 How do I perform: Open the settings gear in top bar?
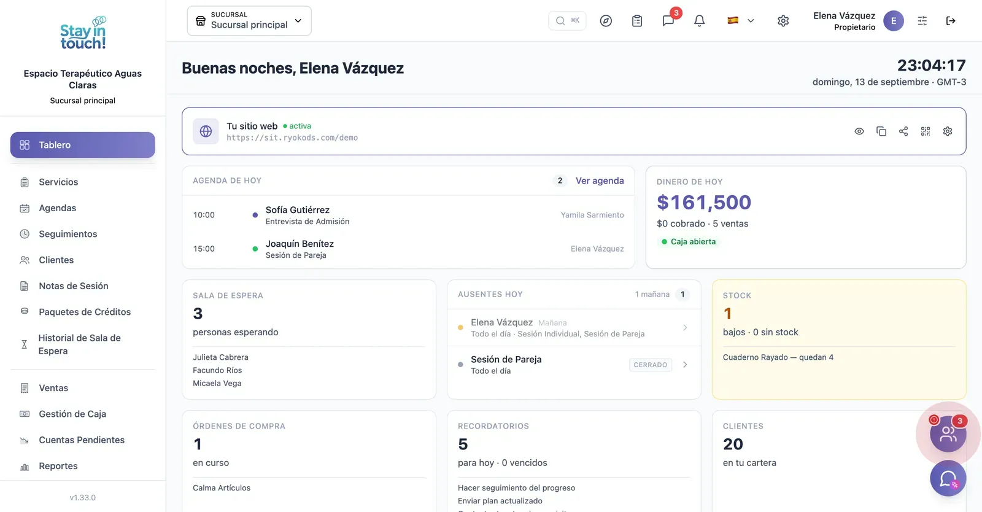tap(783, 21)
